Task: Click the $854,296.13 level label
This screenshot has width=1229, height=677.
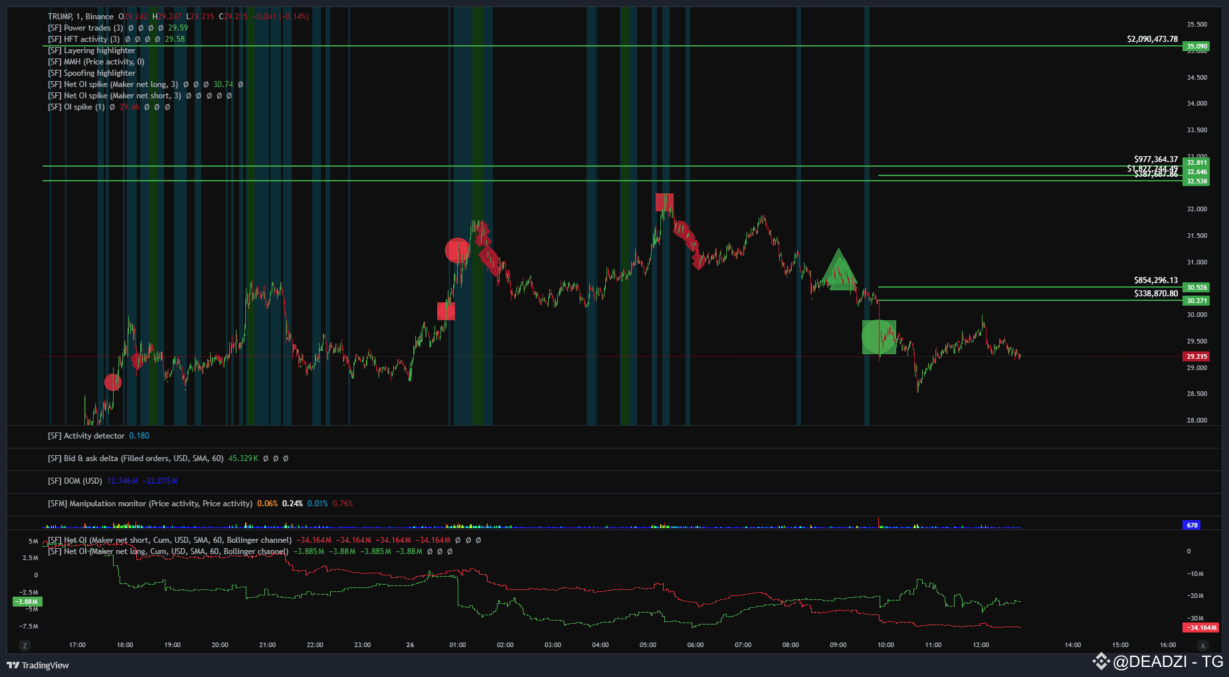Action: [x=1156, y=280]
